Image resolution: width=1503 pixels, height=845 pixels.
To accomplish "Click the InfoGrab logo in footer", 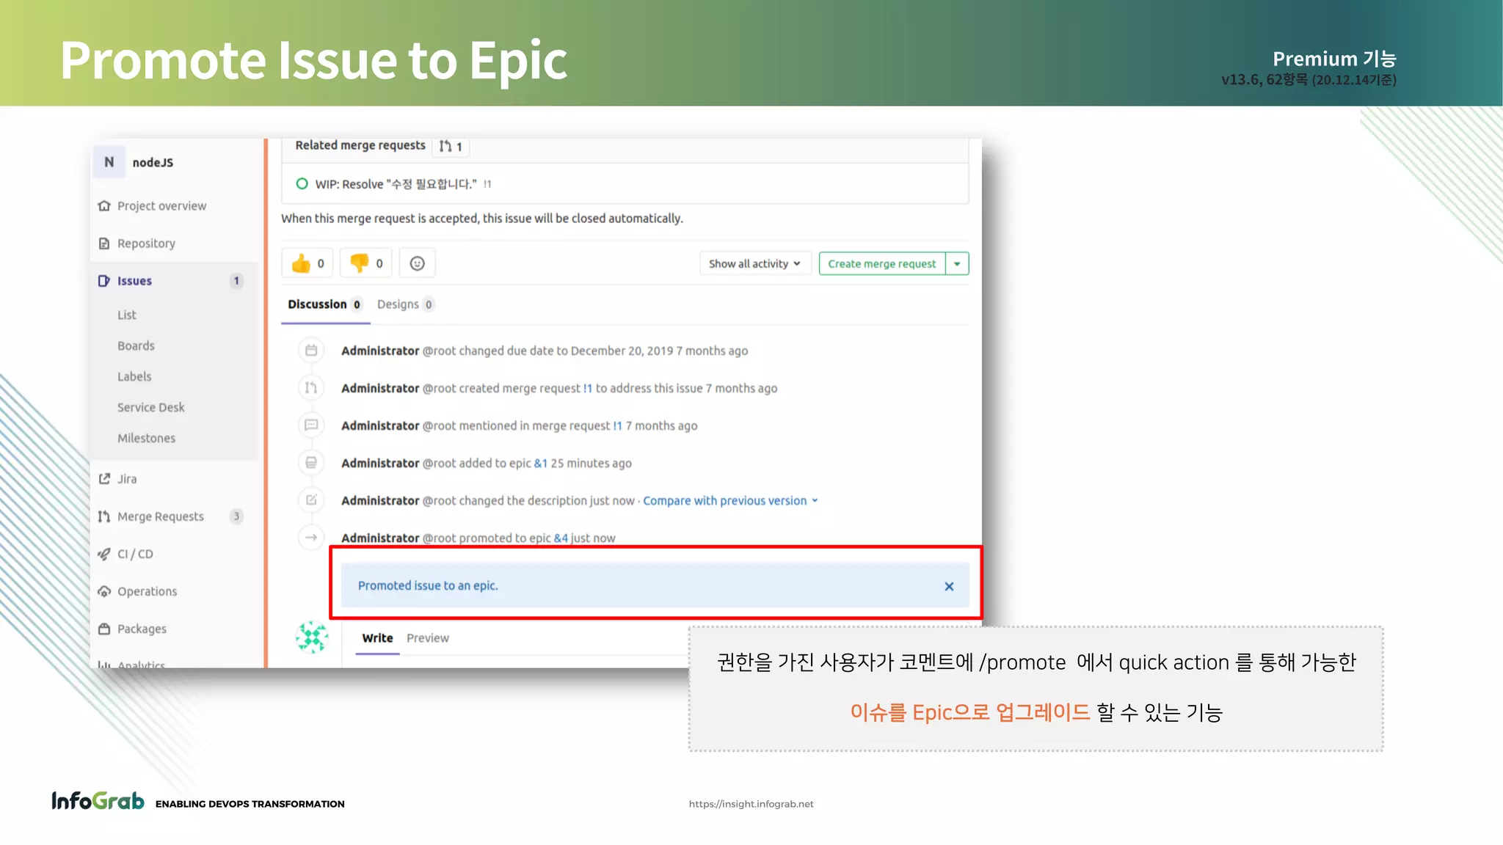I will (98, 800).
